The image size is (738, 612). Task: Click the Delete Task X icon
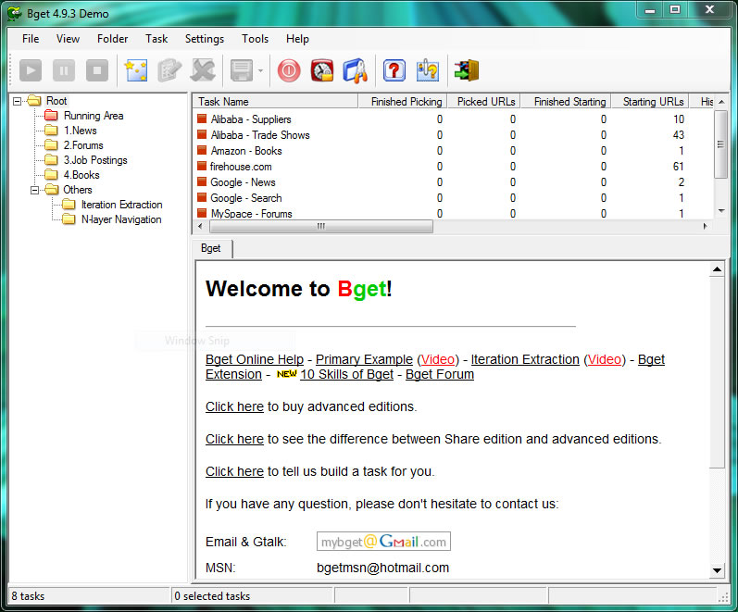(203, 70)
